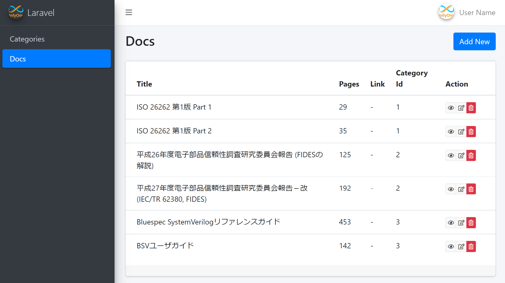
Task: View the ISO 26262 Part 1 doc
Action: (x=451, y=108)
